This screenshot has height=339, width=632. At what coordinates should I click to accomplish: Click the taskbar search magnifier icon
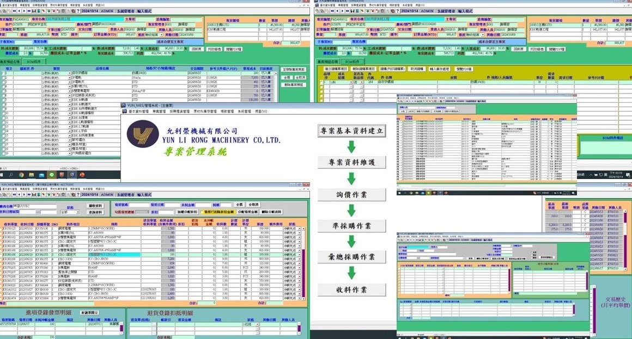point(11,175)
